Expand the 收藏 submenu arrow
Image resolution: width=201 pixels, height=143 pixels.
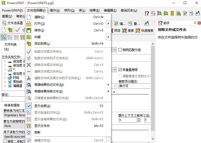108,37
